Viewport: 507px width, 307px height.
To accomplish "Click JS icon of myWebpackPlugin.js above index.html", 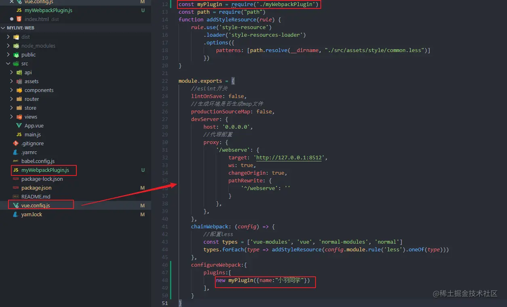I will [x=19, y=10].
